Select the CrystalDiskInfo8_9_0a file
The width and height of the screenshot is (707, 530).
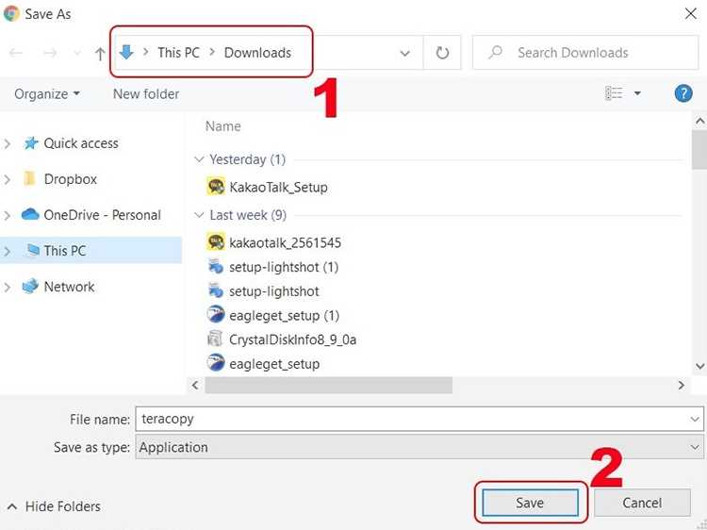click(x=281, y=340)
